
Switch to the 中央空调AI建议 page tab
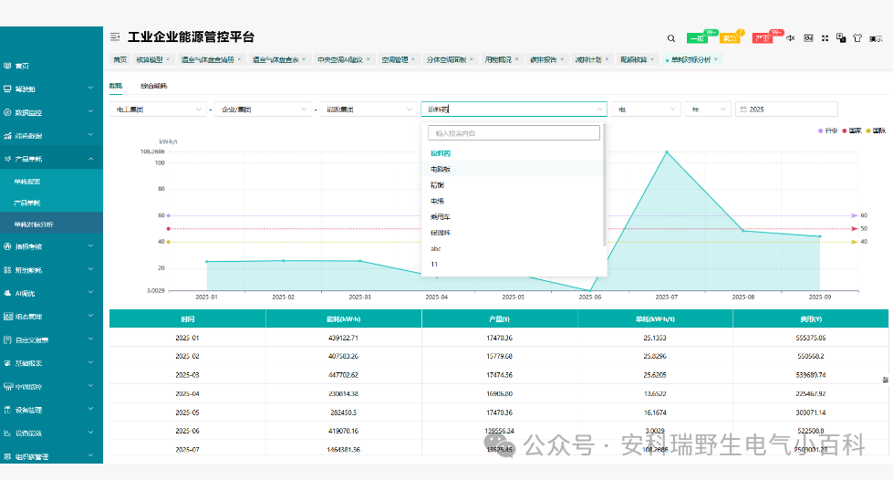point(340,60)
